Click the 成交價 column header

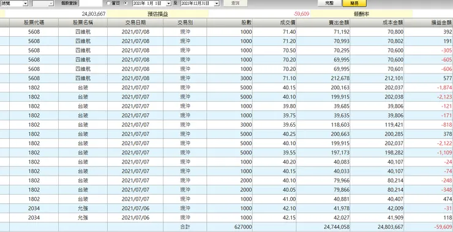[274, 23]
